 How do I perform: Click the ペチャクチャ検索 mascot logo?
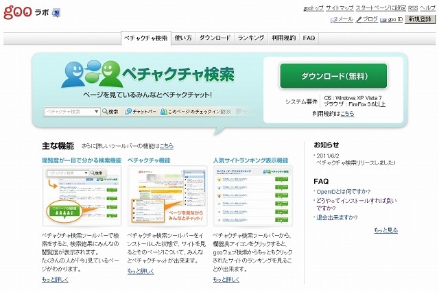coord(93,74)
